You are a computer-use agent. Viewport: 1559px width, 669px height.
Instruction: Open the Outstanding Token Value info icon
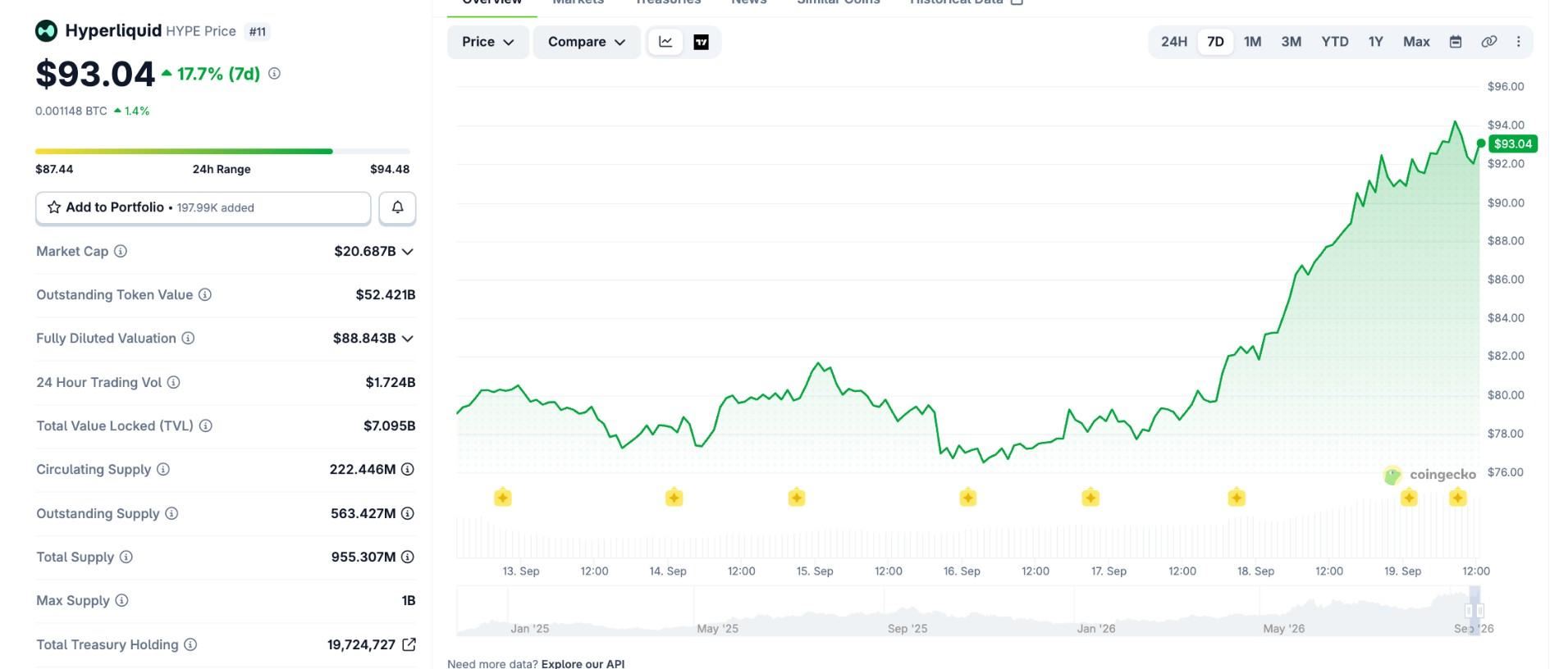point(205,294)
